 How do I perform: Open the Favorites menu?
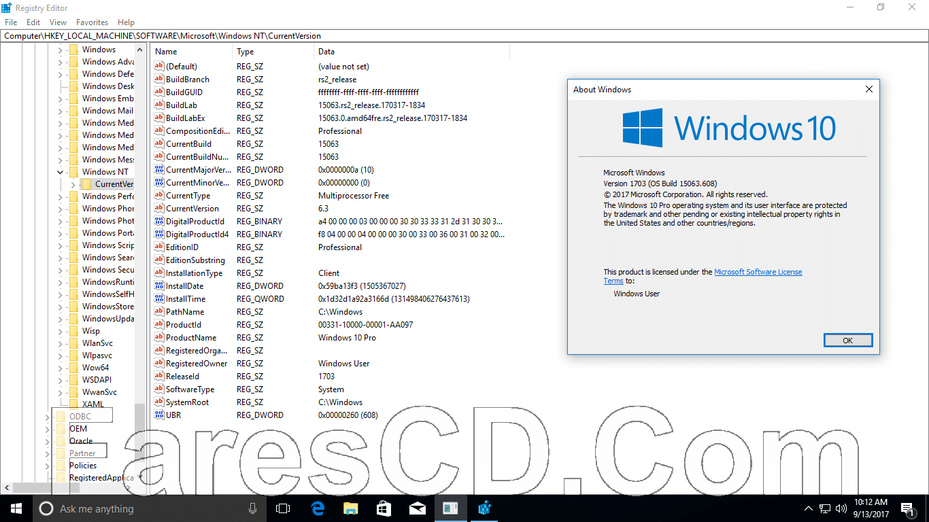[x=92, y=22]
